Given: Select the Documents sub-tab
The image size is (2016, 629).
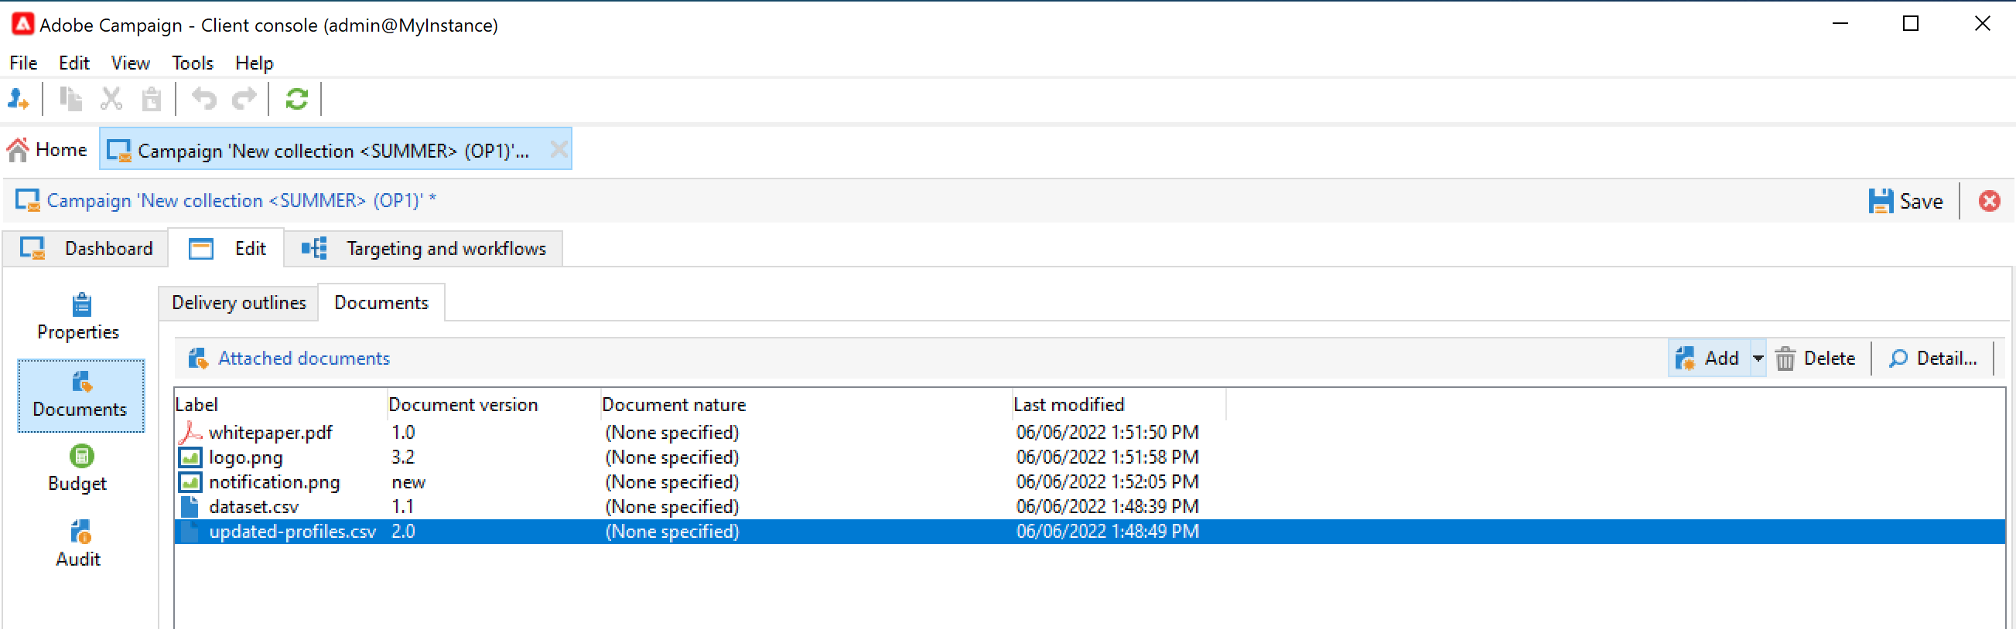Looking at the screenshot, I should click(382, 303).
